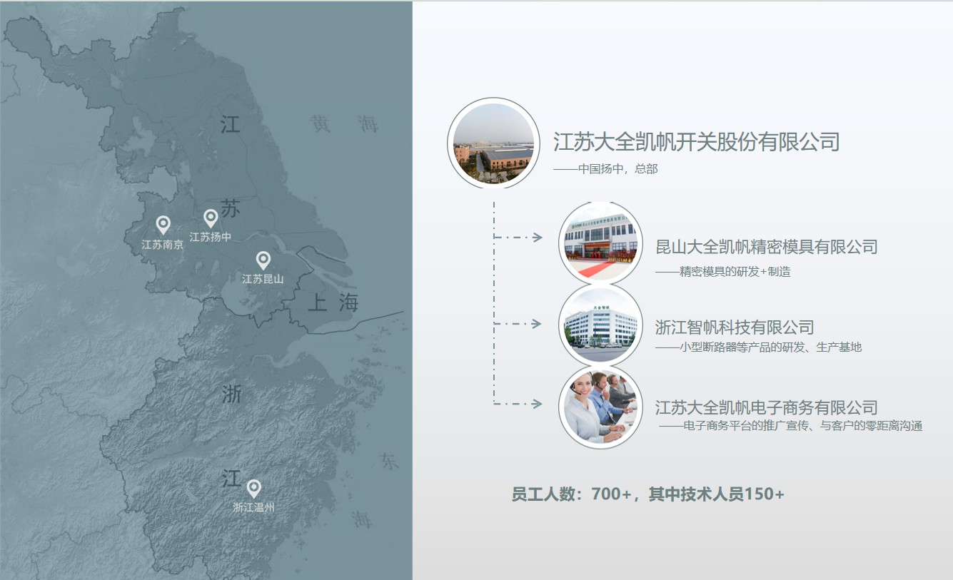Viewport: 953px width, 580px height.
Task: Click the map label 浙江温州
Action: [253, 507]
